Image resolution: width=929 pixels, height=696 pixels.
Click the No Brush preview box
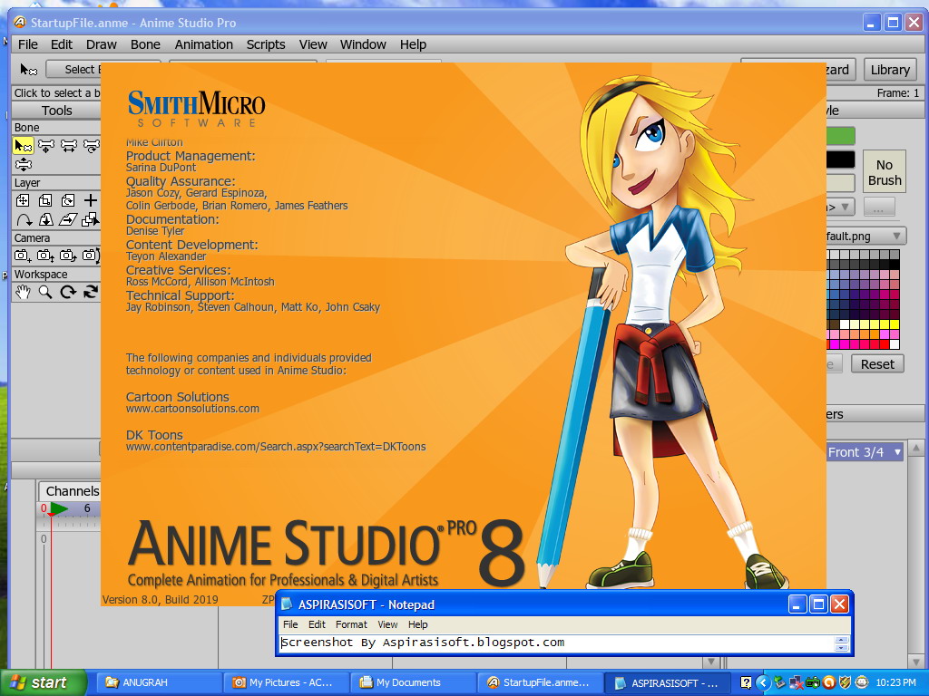click(884, 172)
